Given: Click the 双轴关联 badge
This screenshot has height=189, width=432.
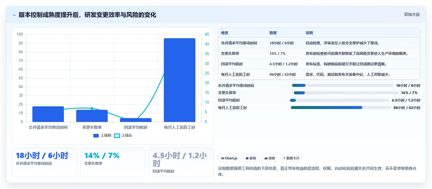Looking at the screenshot, I should tap(412, 15).
